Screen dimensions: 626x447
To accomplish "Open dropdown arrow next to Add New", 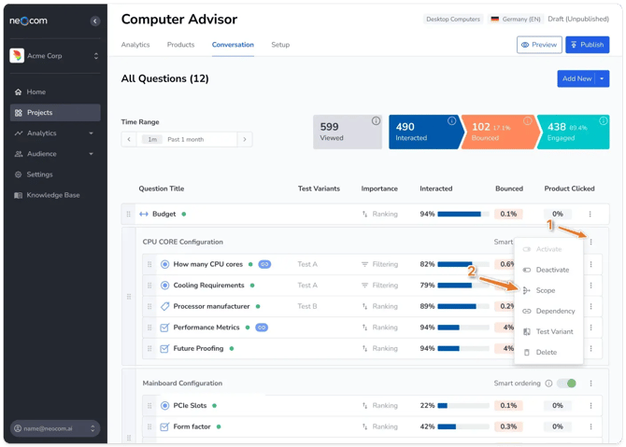I will click(x=603, y=79).
